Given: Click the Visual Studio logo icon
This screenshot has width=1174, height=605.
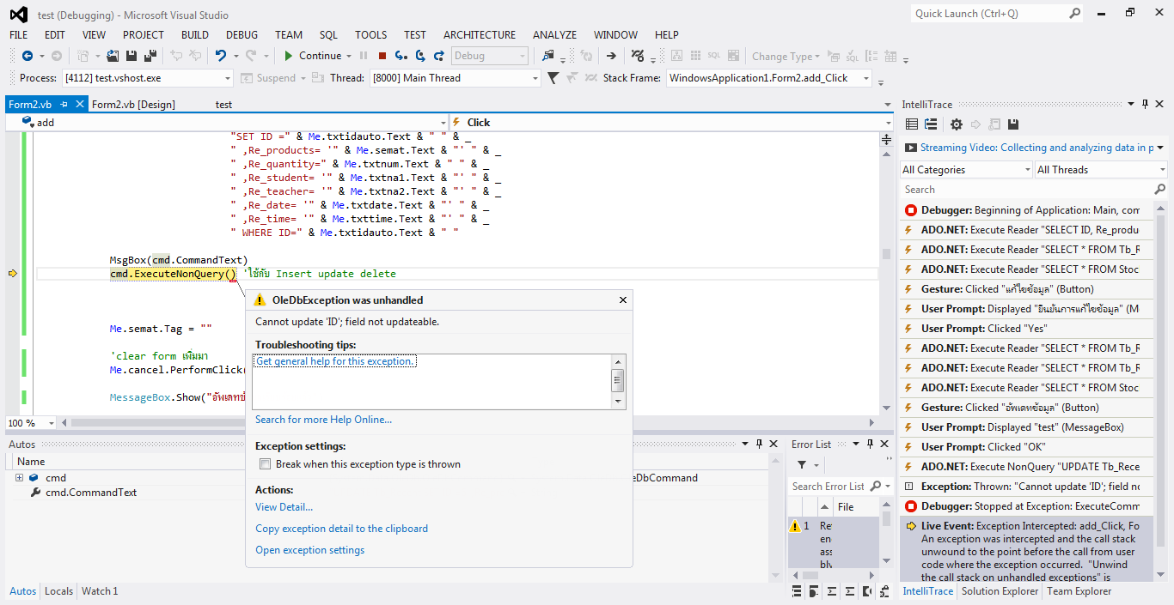Looking at the screenshot, I should (19, 14).
